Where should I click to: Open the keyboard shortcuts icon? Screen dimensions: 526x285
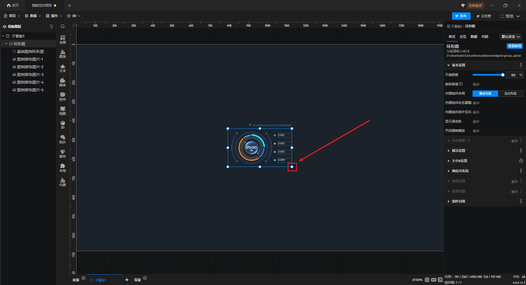coord(434,280)
